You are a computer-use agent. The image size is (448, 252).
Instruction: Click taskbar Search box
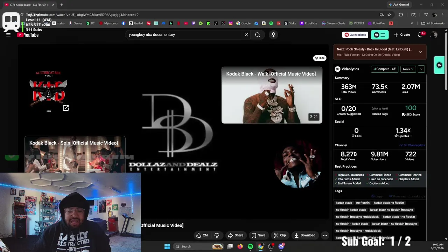199,246
